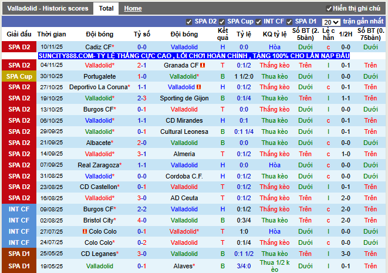Open the SUNCITY888.COM advertisement banner

[194, 56]
